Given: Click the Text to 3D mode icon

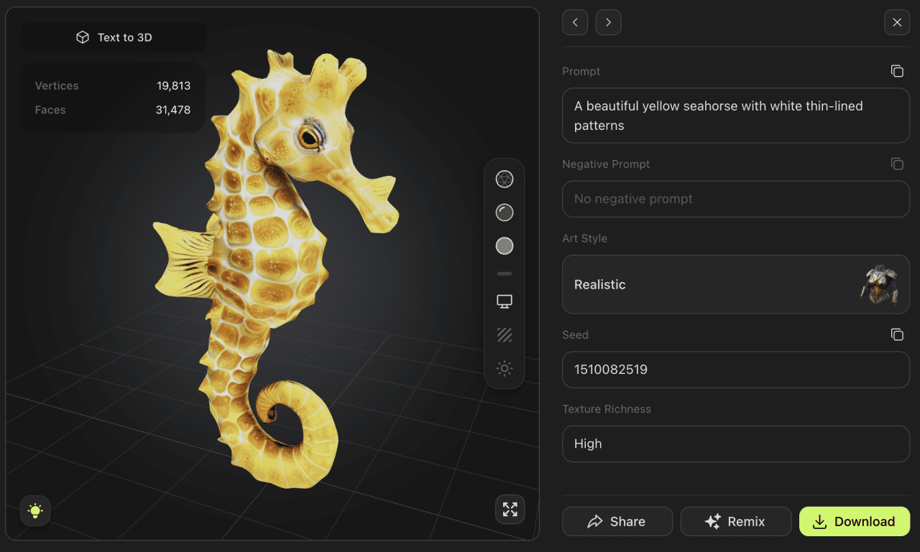Looking at the screenshot, I should point(82,37).
